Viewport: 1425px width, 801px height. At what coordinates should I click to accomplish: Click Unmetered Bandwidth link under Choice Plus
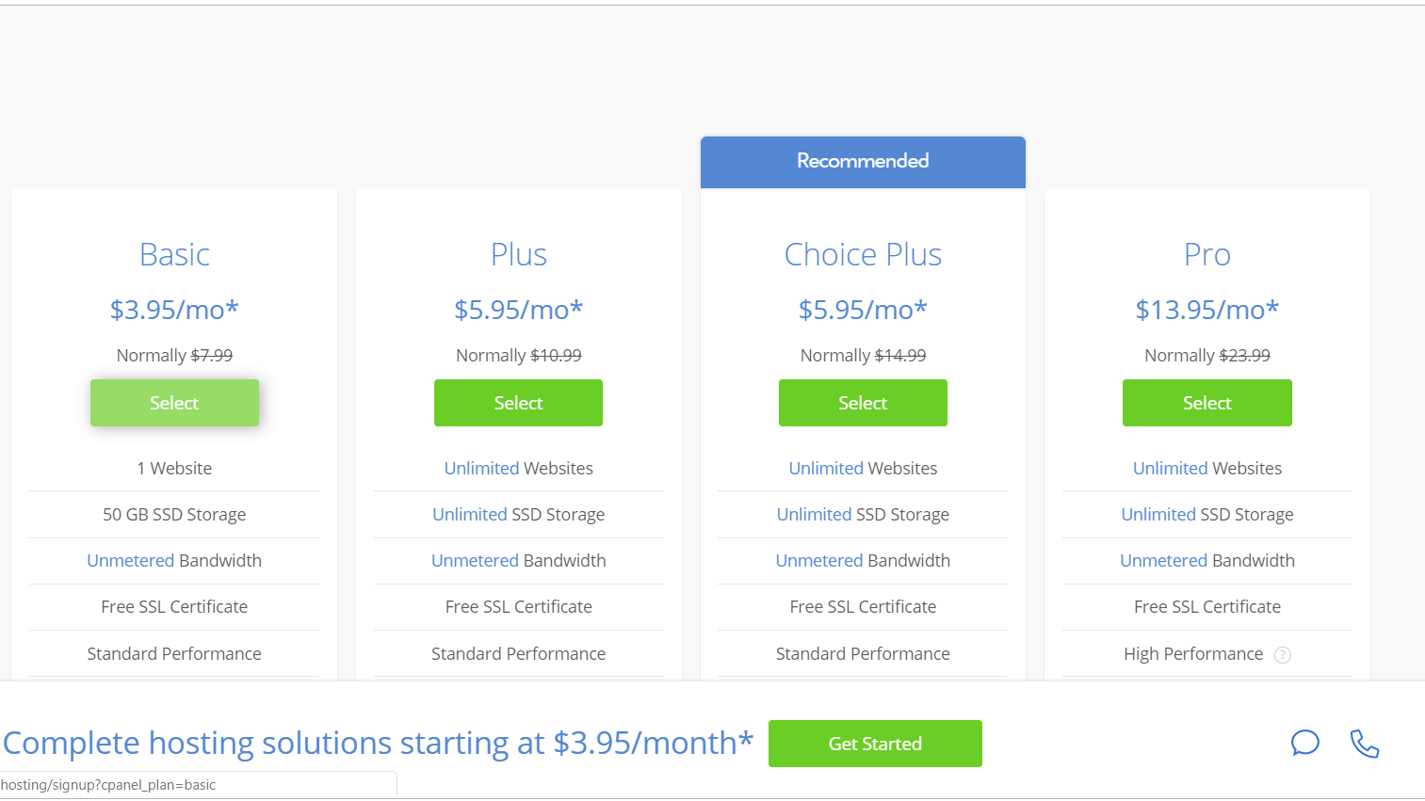[x=819, y=560]
